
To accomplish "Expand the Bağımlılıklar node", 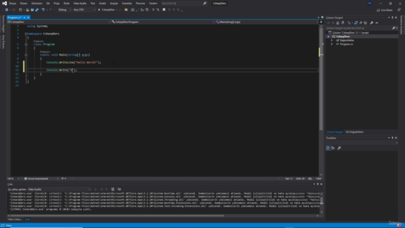I will point(332,41).
